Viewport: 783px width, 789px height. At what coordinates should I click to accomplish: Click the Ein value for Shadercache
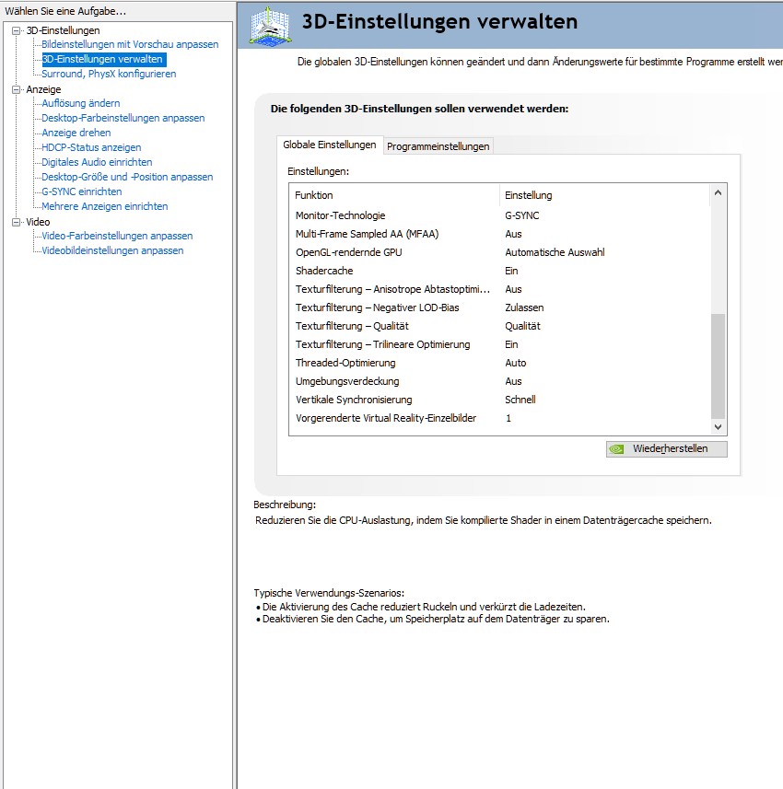pyautogui.click(x=511, y=271)
